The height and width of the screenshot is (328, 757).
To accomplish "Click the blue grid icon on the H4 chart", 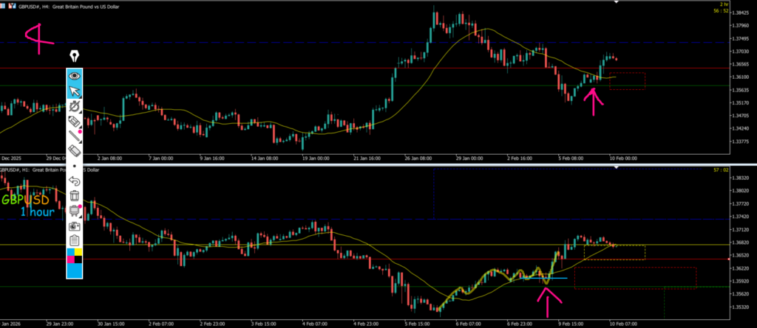I will click(x=4, y=4).
